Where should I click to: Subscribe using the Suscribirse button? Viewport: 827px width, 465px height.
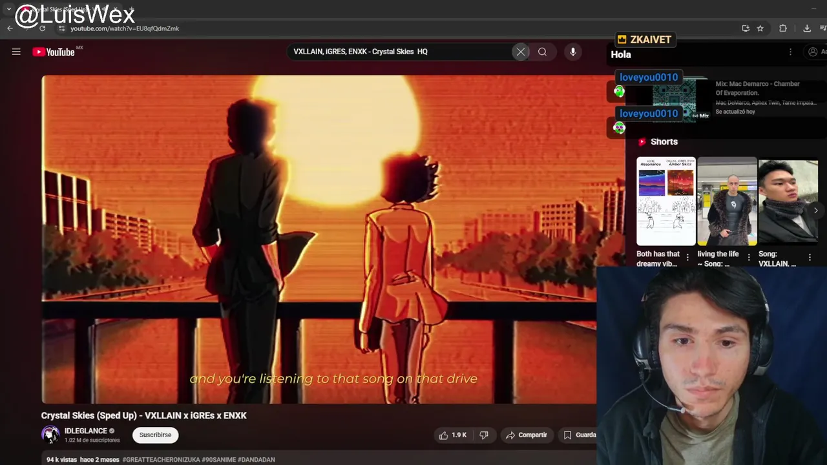pyautogui.click(x=156, y=435)
